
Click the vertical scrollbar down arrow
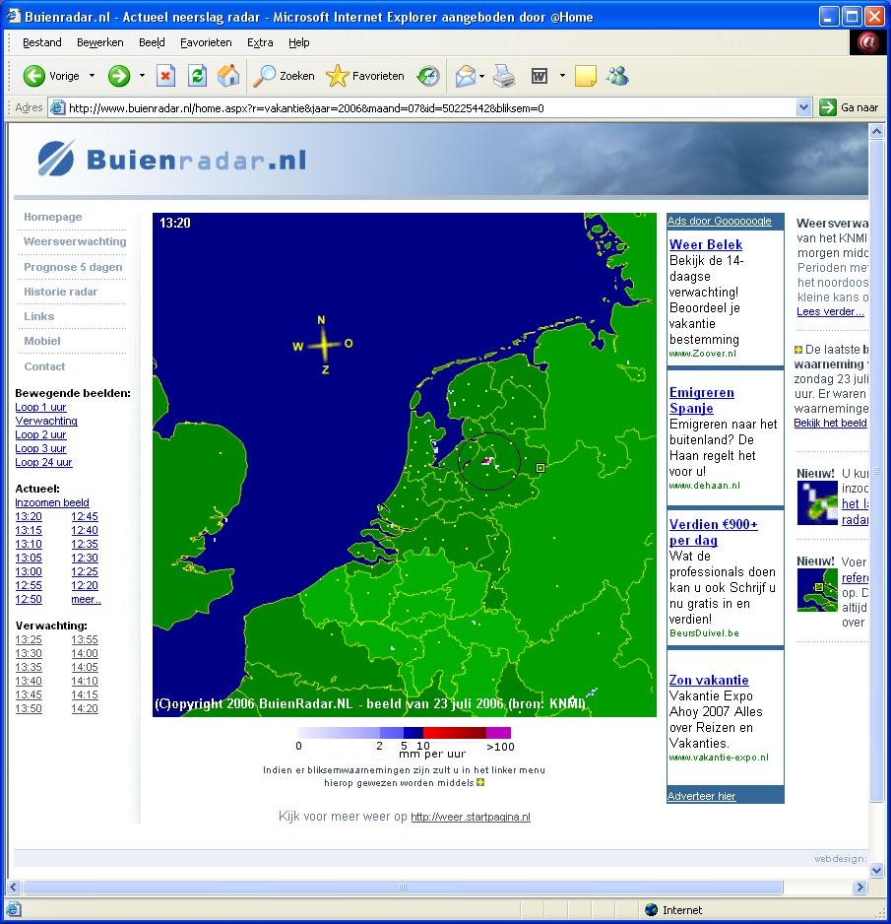tap(876, 870)
